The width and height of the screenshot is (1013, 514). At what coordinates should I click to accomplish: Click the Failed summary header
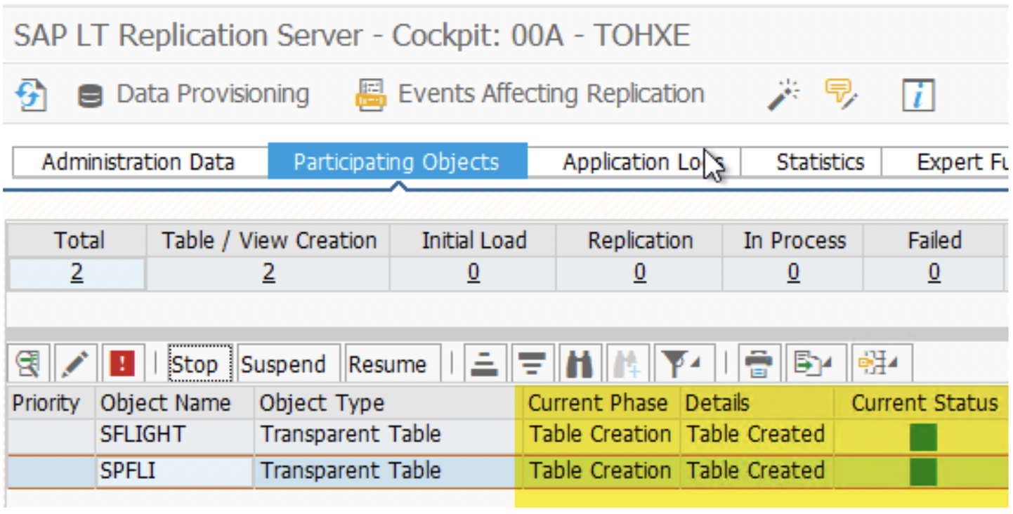pyautogui.click(x=934, y=241)
